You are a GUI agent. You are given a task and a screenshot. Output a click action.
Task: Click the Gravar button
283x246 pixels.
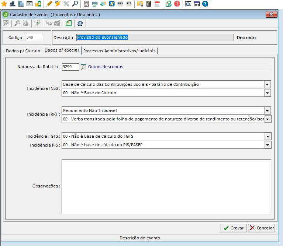click(233, 228)
